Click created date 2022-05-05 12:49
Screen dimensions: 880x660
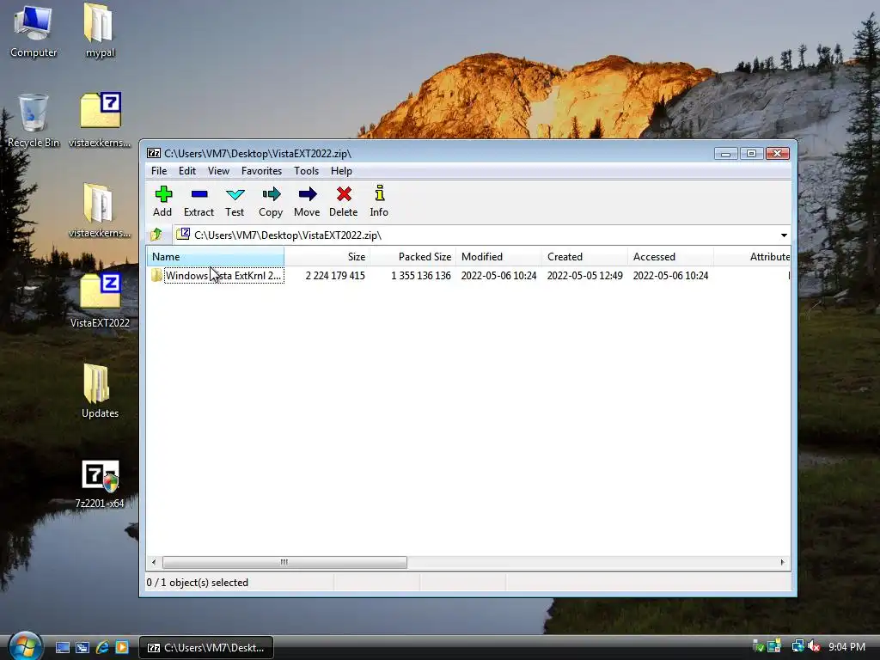tap(584, 276)
